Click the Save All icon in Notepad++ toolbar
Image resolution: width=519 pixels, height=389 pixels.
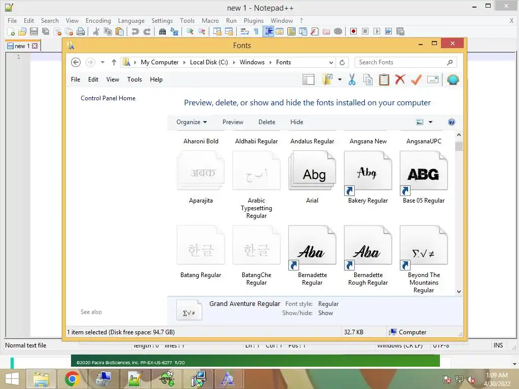[45, 31]
